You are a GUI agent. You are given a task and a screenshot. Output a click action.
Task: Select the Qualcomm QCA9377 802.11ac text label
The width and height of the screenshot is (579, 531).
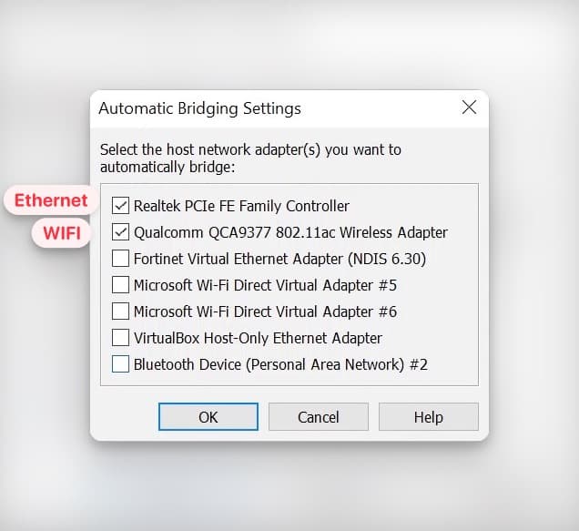tap(290, 233)
